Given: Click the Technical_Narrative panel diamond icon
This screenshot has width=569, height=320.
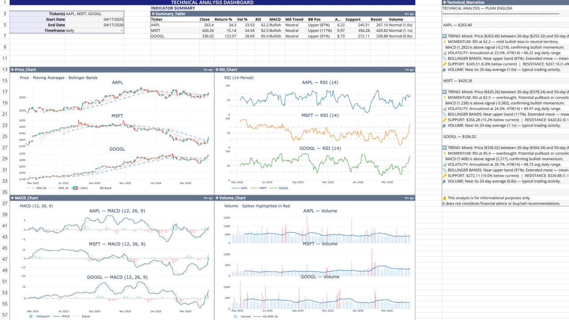Looking at the screenshot, I should 445,2.
